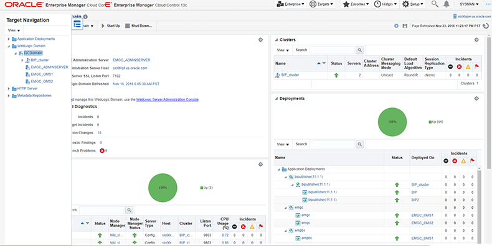Expand the BIP_cluster tree node
Viewport: 492px width, 246px height.
(22, 60)
